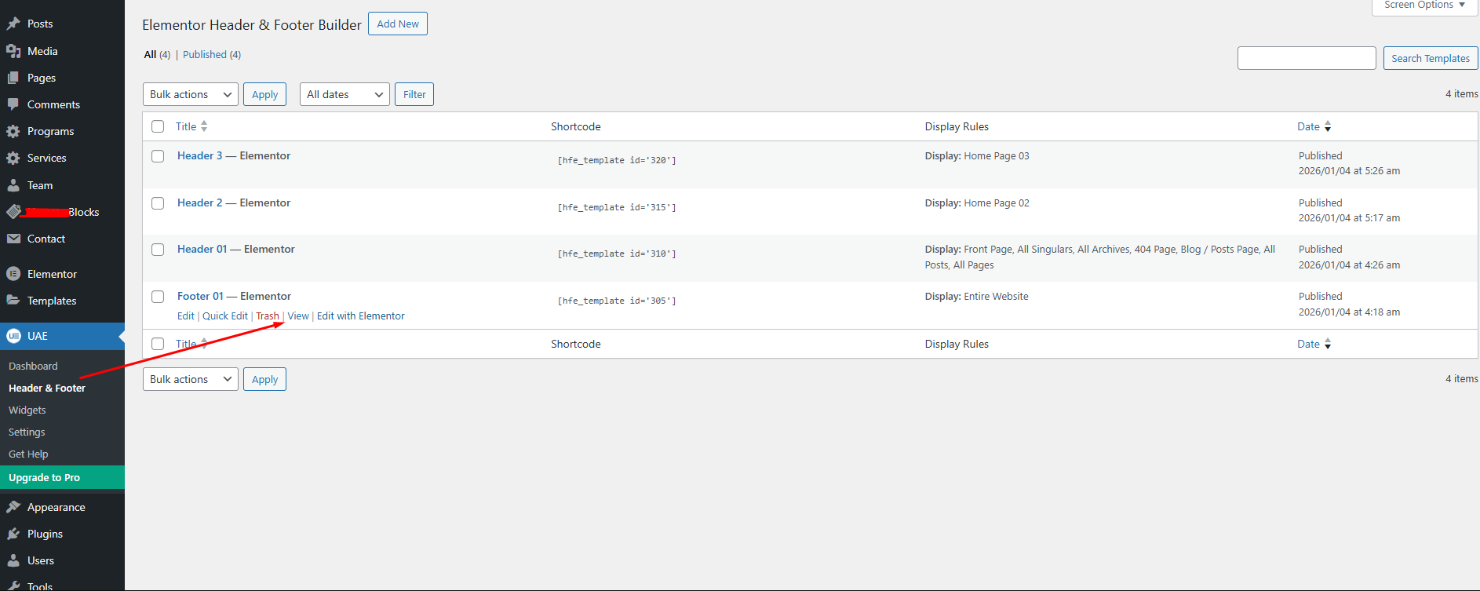Click the Comments bubble icon

[13, 104]
